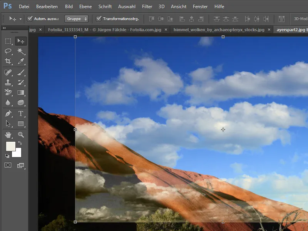Click the Auto-Align Layers icon

pyautogui.click(x=281, y=19)
